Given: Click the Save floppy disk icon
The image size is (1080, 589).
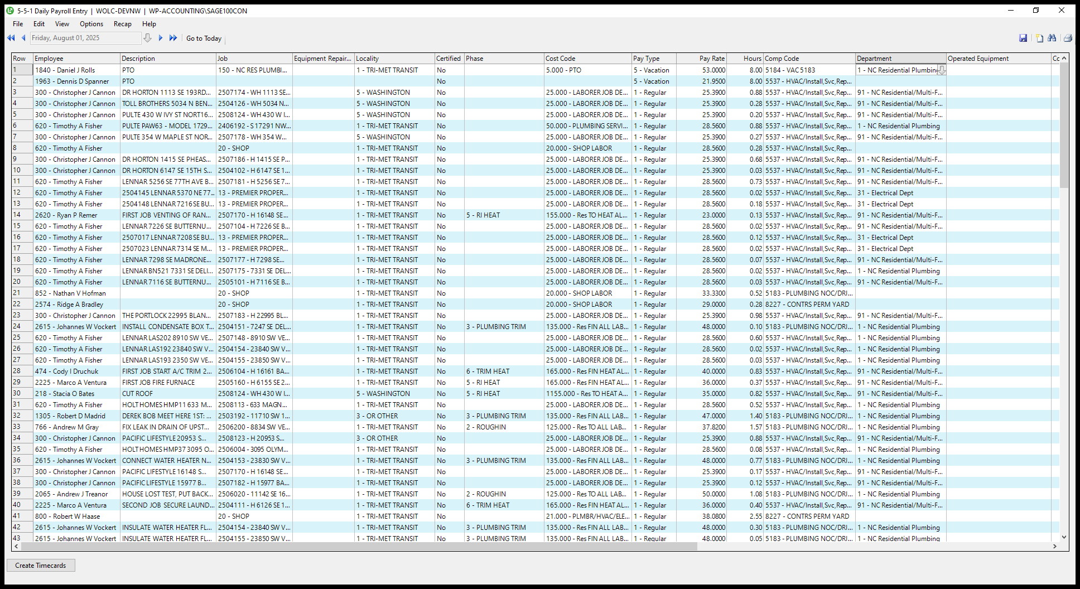Looking at the screenshot, I should coord(1023,38).
